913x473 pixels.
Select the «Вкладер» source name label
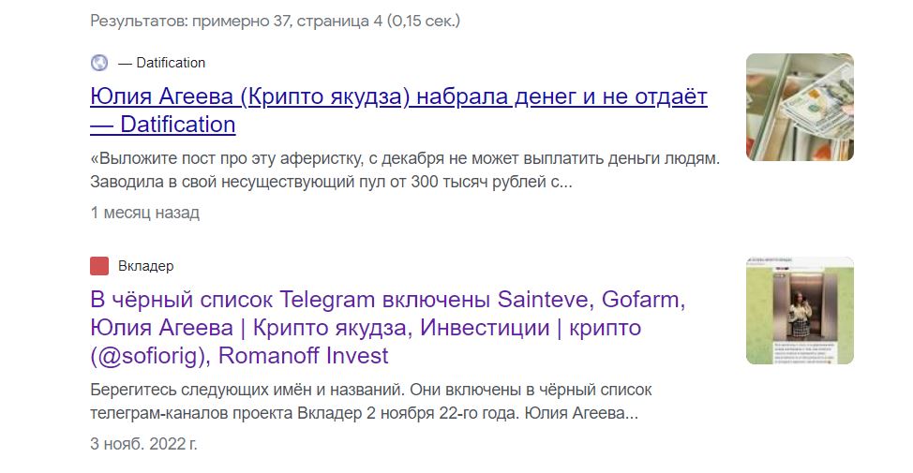click(146, 266)
